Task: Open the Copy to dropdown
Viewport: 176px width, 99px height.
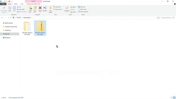Action: pyautogui.click(x=35, y=10)
